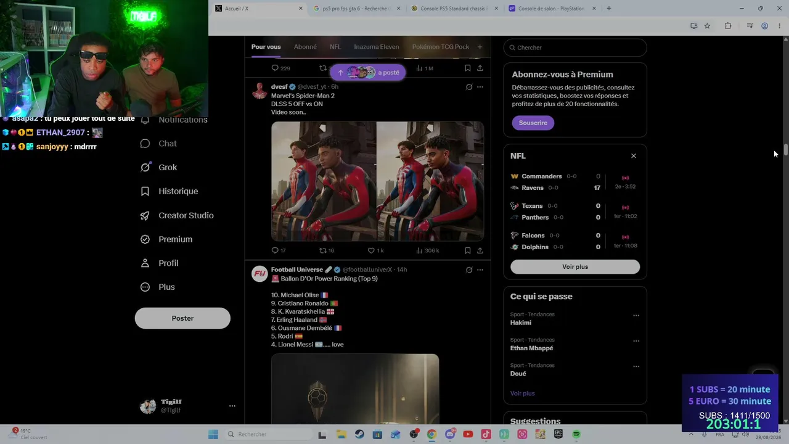Screen dimensions: 789x444
Task: Open Steam from the taskbar
Action: [359, 434]
